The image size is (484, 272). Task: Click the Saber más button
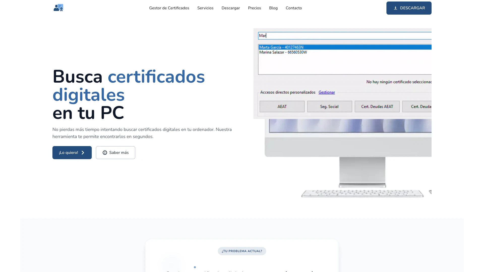[115, 153]
